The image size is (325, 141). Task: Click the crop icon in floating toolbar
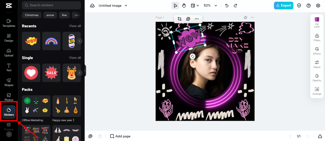(179, 19)
